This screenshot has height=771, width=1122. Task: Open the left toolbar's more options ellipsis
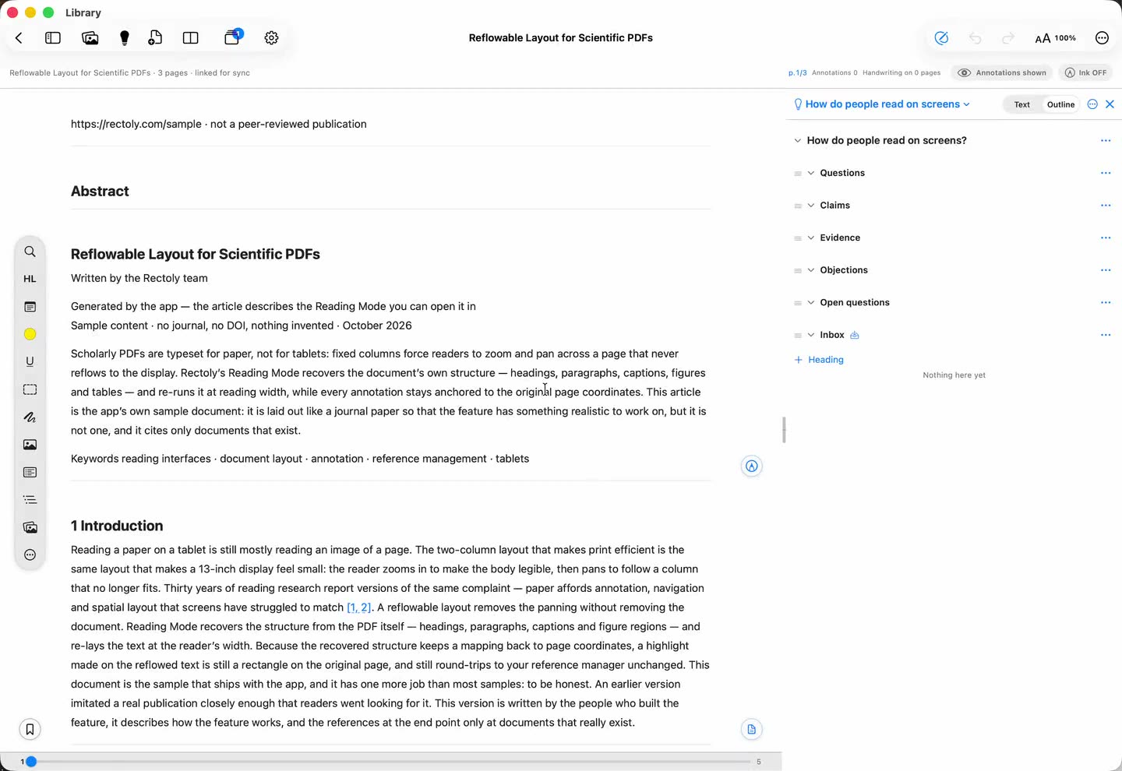30,555
